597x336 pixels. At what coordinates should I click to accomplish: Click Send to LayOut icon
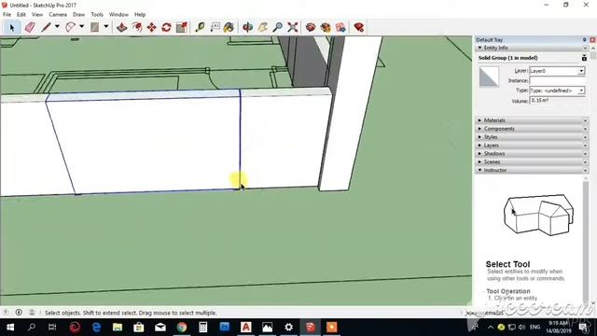(x=340, y=27)
